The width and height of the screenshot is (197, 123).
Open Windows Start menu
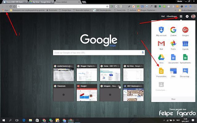tap(4, 120)
